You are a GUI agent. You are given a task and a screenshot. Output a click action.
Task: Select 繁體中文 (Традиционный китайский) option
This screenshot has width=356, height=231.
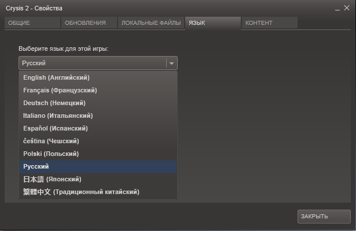point(98,192)
